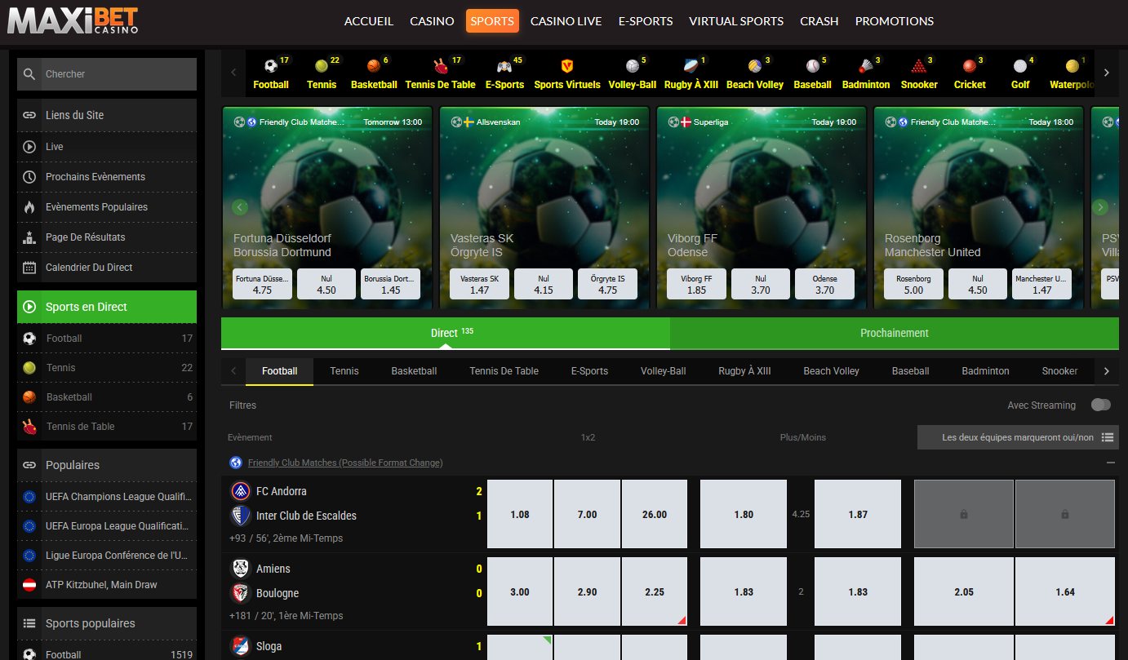Screen dimensions: 1128x660
Task: Select the Baseball icon in top carousel
Action: pyautogui.click(x=812, y=66)
